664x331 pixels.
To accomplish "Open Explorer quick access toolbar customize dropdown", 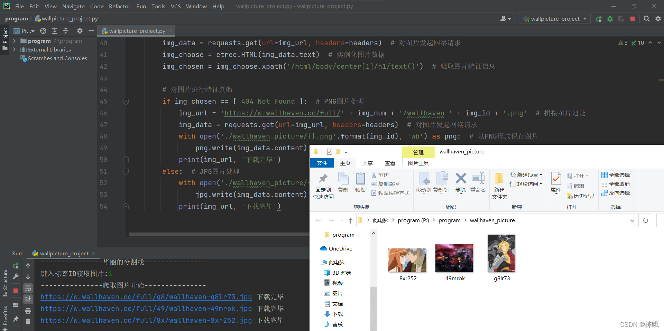I will tap(346, 152).
